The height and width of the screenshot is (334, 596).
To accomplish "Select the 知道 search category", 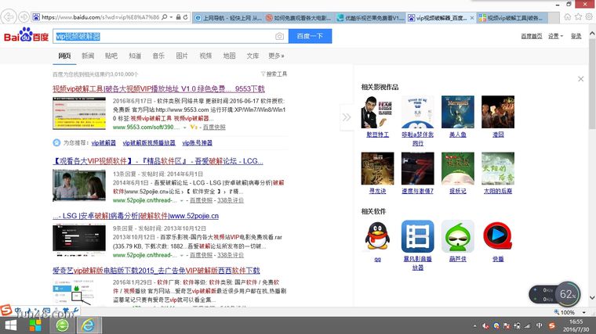I will [135, 56].
